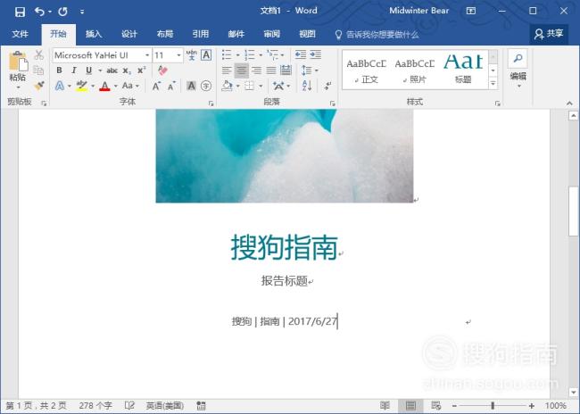Switch to the 布局 tab
Screen dimensions: 580x414
pyautogui.click(x=164, y=35)
